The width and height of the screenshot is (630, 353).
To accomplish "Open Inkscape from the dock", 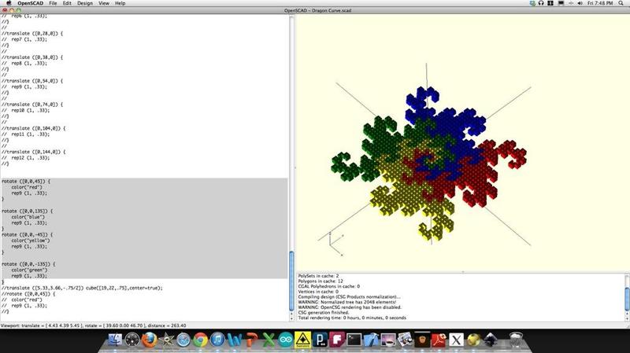I will click(x=490, y=340).
